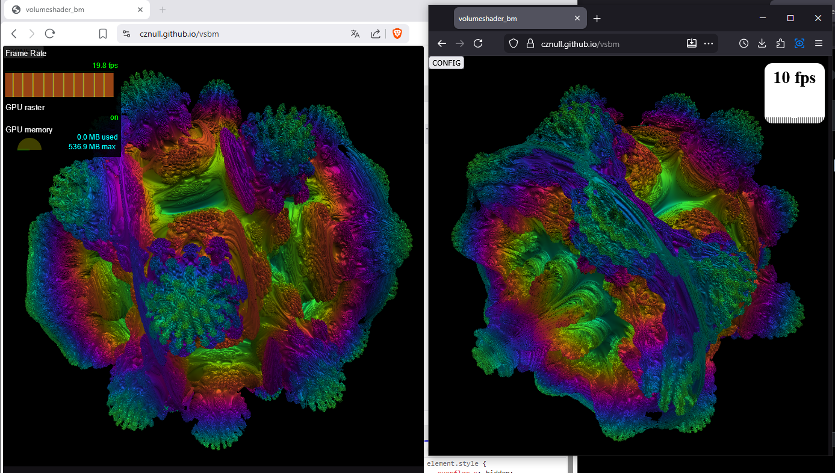
Task: Select the volumeshader_bm tab in Brave
Action: point(78,10)
